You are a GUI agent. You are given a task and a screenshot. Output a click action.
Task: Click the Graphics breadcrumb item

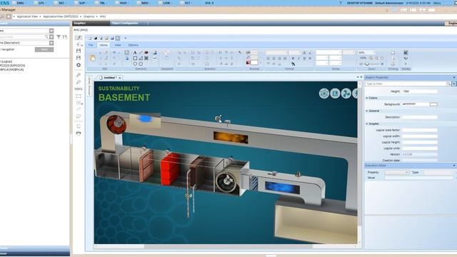coord(89,16)
